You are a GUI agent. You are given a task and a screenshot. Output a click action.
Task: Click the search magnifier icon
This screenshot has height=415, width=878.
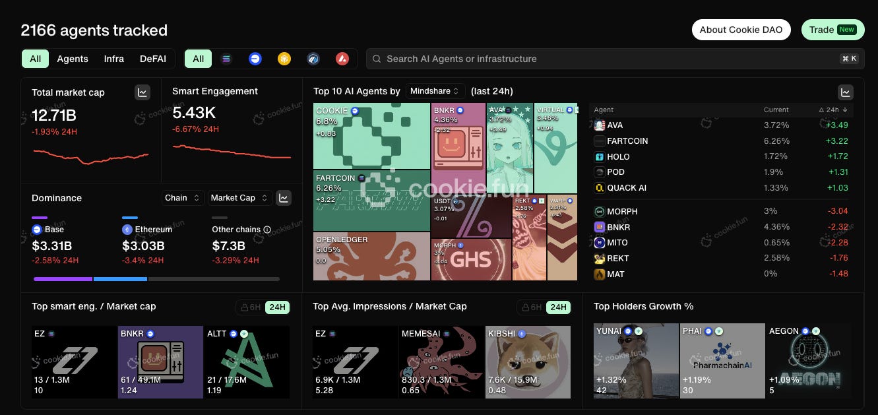[x=377, y=59]
